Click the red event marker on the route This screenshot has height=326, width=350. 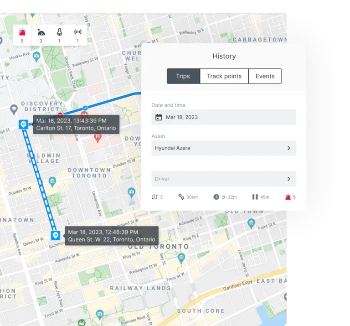pyautogui.click(x=60, y=115)
